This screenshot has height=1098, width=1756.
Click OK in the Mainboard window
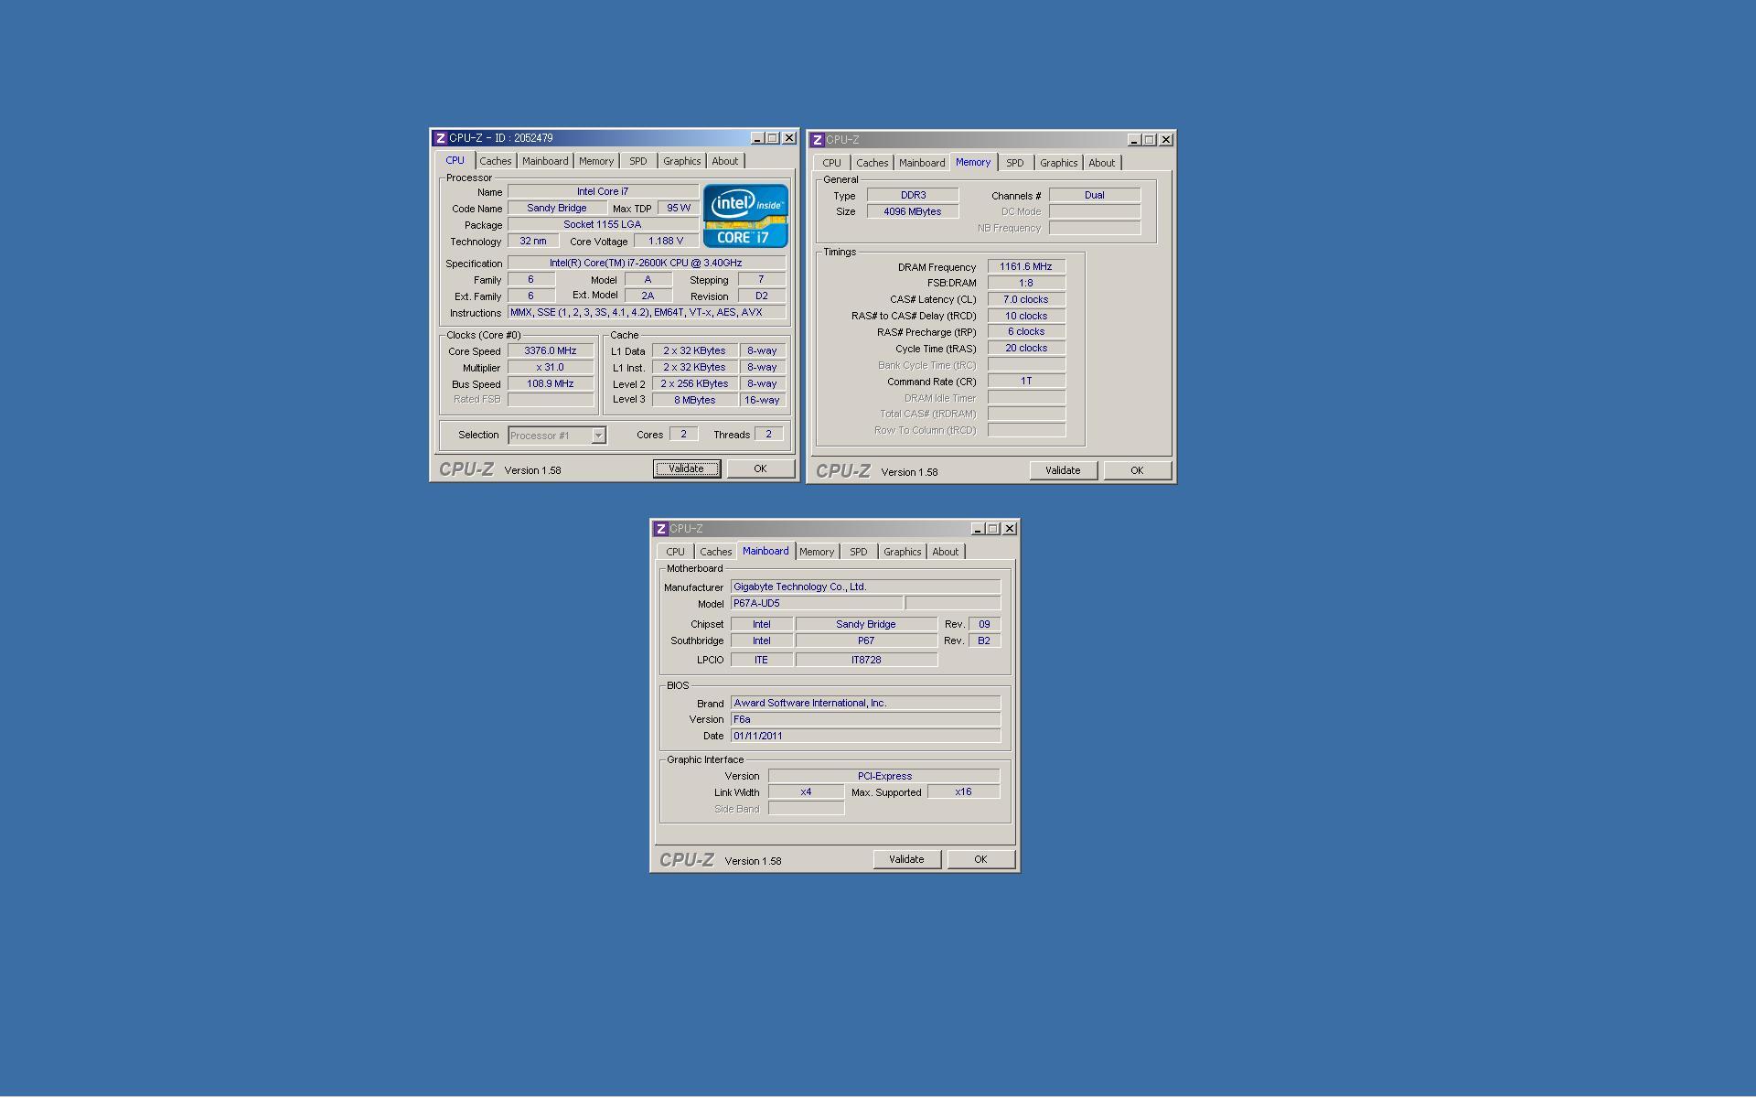pyautogui.click(x=980, y=859)
